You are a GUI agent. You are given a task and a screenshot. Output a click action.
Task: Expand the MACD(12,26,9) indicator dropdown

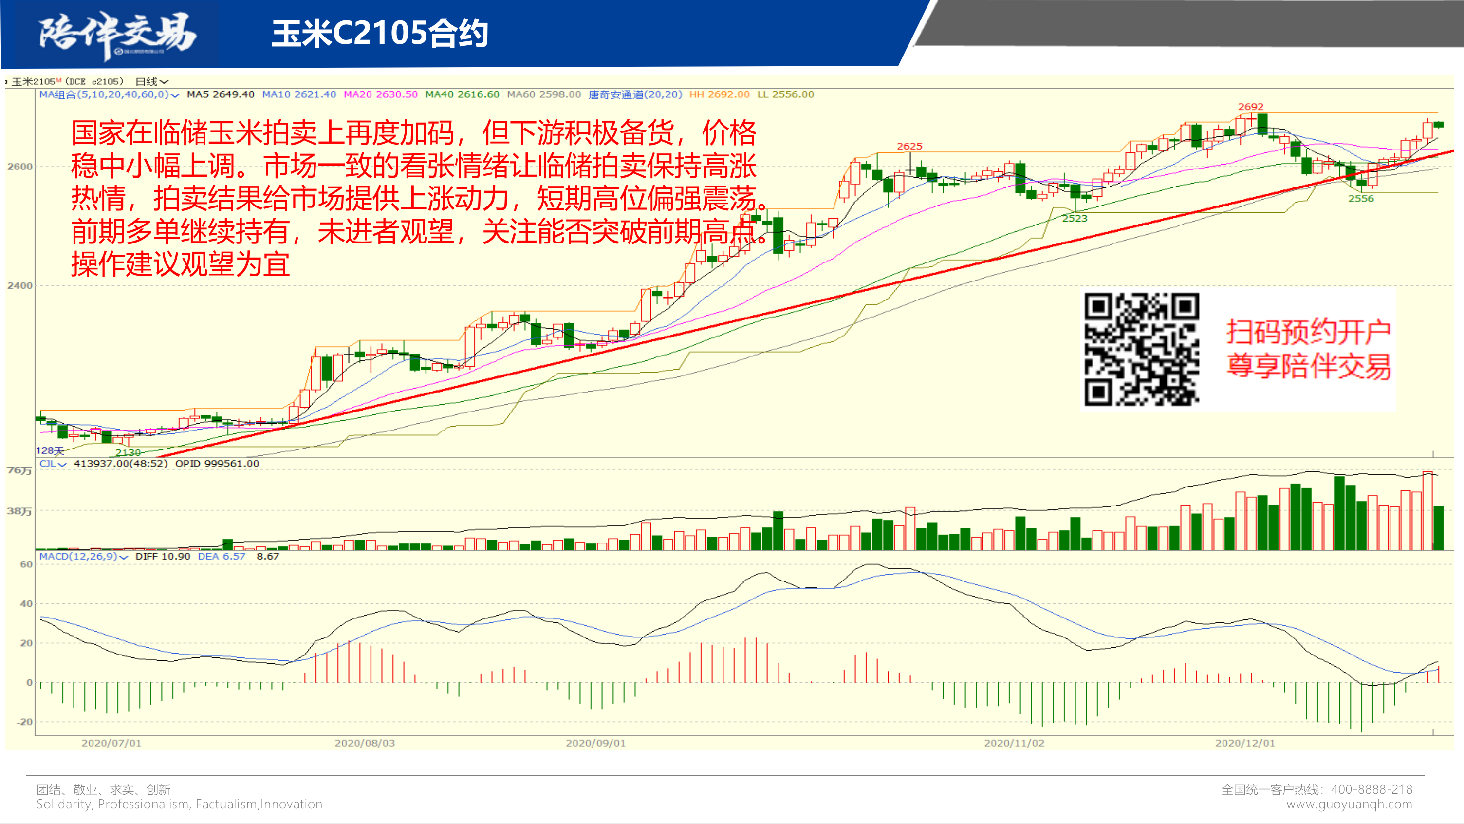(x=123, y=557)
